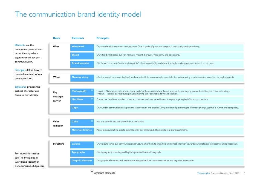Select the Wordmark element box

pyautogui.click(x=82, y=47)
